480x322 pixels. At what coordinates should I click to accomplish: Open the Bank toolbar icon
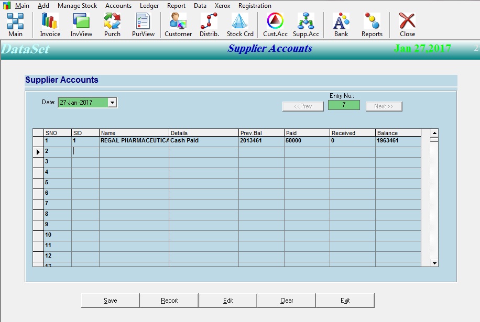point(341,25)
